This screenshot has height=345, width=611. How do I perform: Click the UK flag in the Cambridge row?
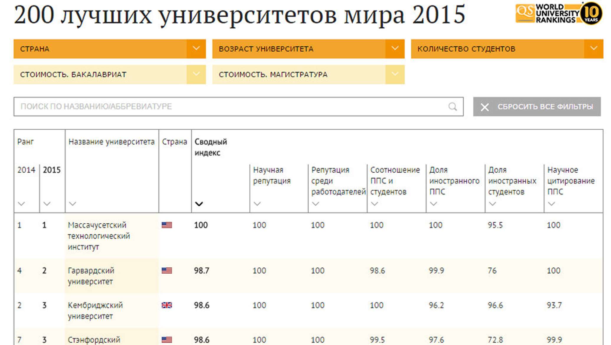167,305
